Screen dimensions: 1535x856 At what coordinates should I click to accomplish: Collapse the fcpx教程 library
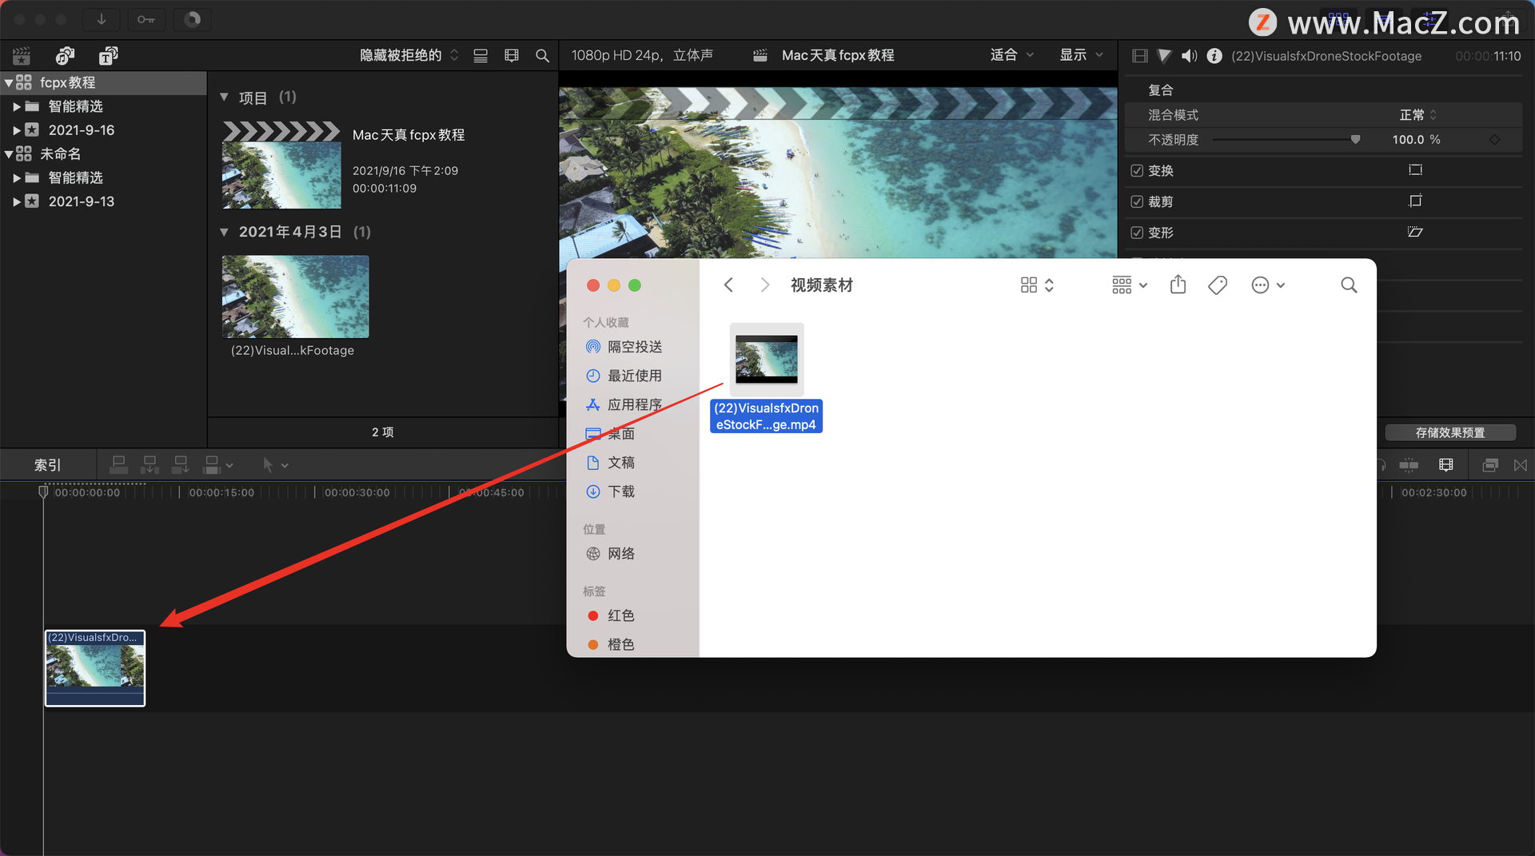click(9, 82)
